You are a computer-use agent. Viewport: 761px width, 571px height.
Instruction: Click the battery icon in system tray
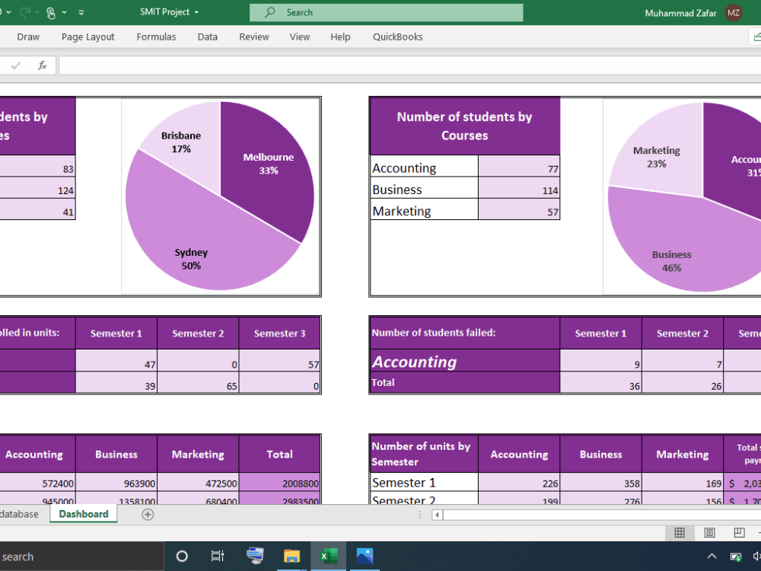[736, 557]
